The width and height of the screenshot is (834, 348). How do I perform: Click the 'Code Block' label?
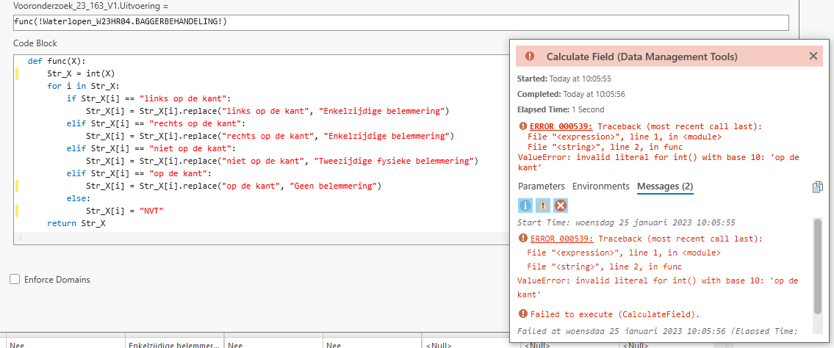click(35, 43)
